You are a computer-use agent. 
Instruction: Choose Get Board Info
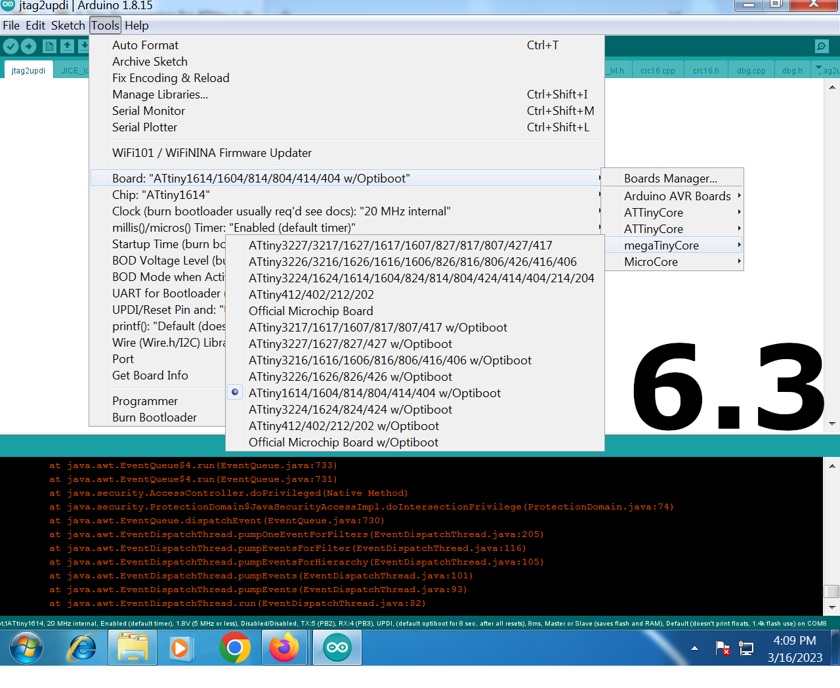click(x=157, y=376)
